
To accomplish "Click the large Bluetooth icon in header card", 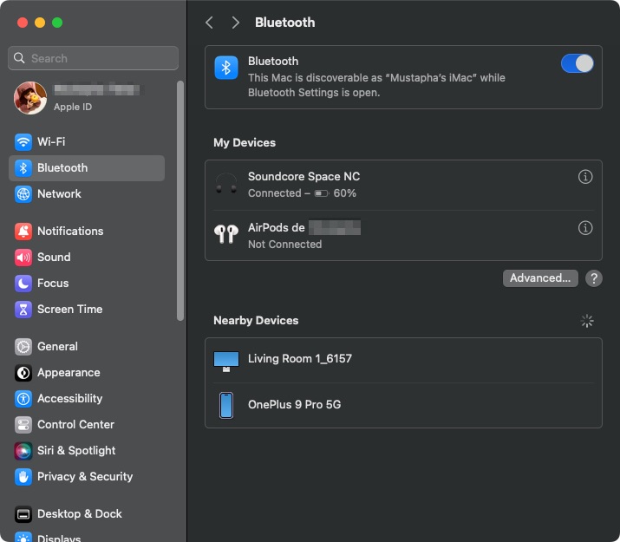I will pos(226,68).
